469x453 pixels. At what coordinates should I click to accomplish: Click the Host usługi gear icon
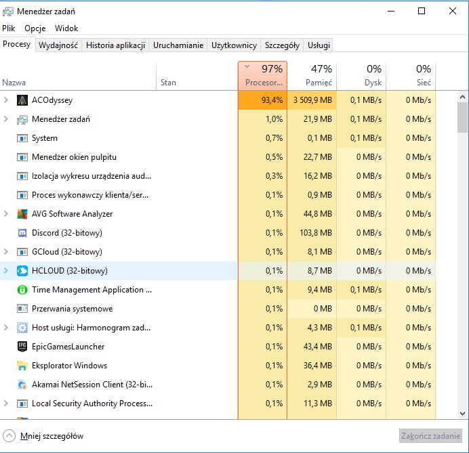click(22, 328)
